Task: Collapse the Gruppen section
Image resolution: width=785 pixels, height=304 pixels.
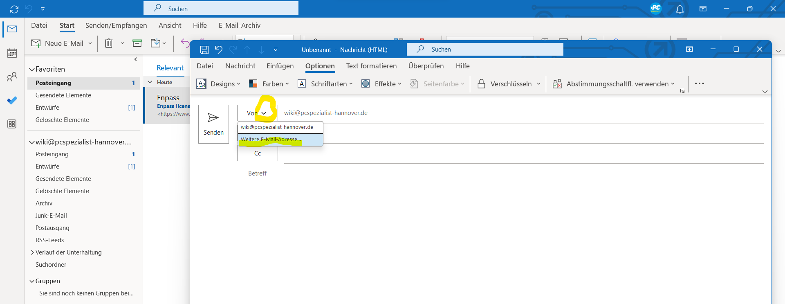Action: 32,281
